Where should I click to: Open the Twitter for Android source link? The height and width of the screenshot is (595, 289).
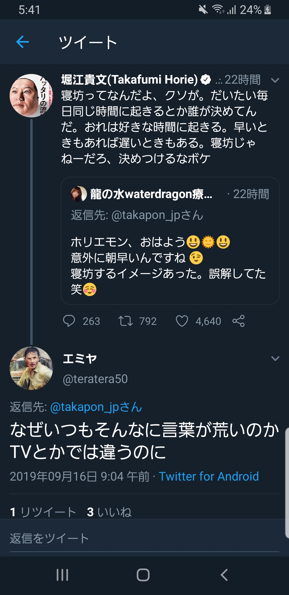tap(209, 477)
